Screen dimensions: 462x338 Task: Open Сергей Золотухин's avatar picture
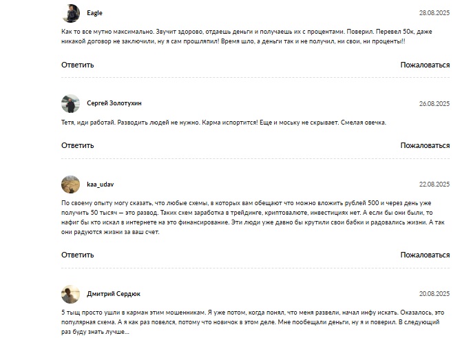pos(70,103)
